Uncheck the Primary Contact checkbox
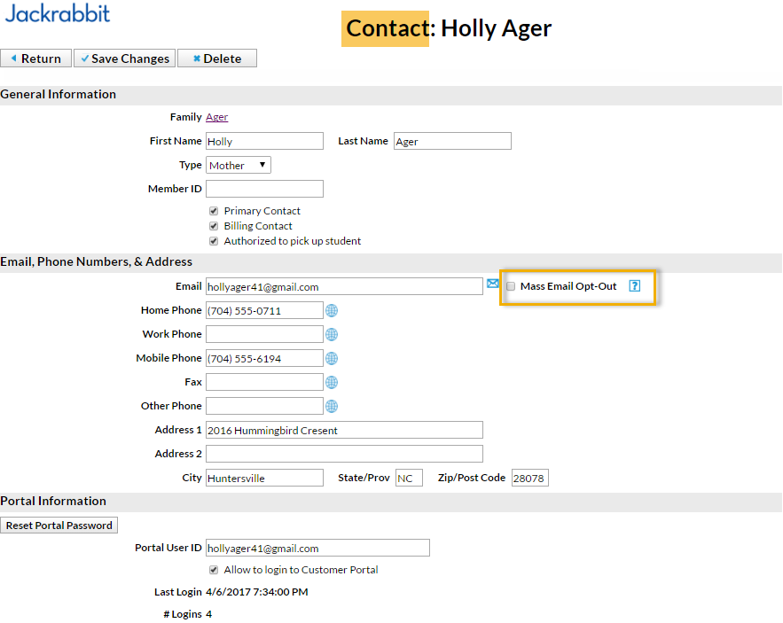The height and width of the screenshot is (623, 783). coord(214,211)
